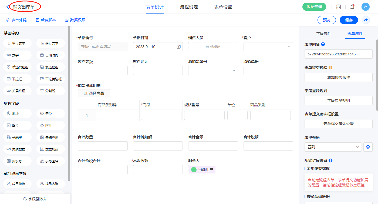The image size is (378, 204).
Task: Choose the 单选按钮组 field component
Action: pos(18,67)
